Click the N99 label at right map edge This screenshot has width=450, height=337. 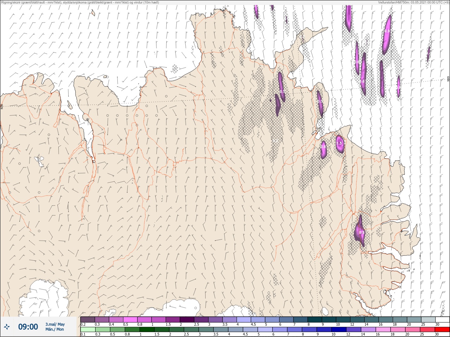448,80
